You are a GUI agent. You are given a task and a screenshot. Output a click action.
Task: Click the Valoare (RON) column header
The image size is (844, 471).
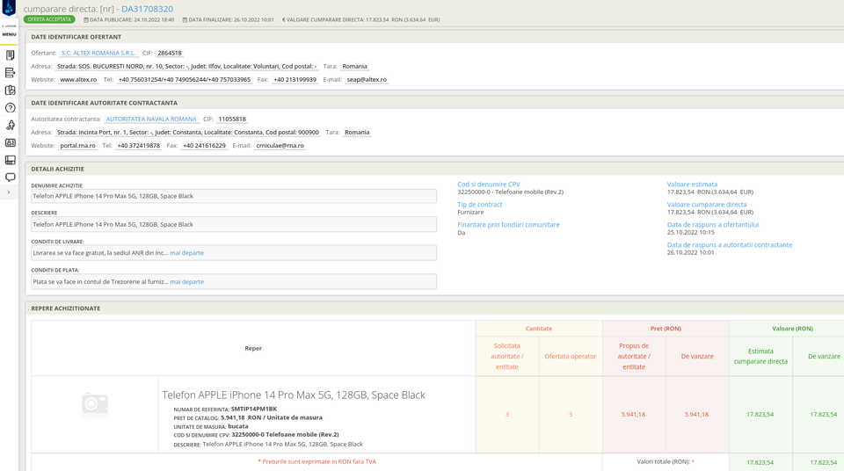pos(792,329)
